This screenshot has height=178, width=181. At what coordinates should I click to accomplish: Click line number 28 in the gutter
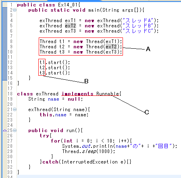[x=10, y=146]
